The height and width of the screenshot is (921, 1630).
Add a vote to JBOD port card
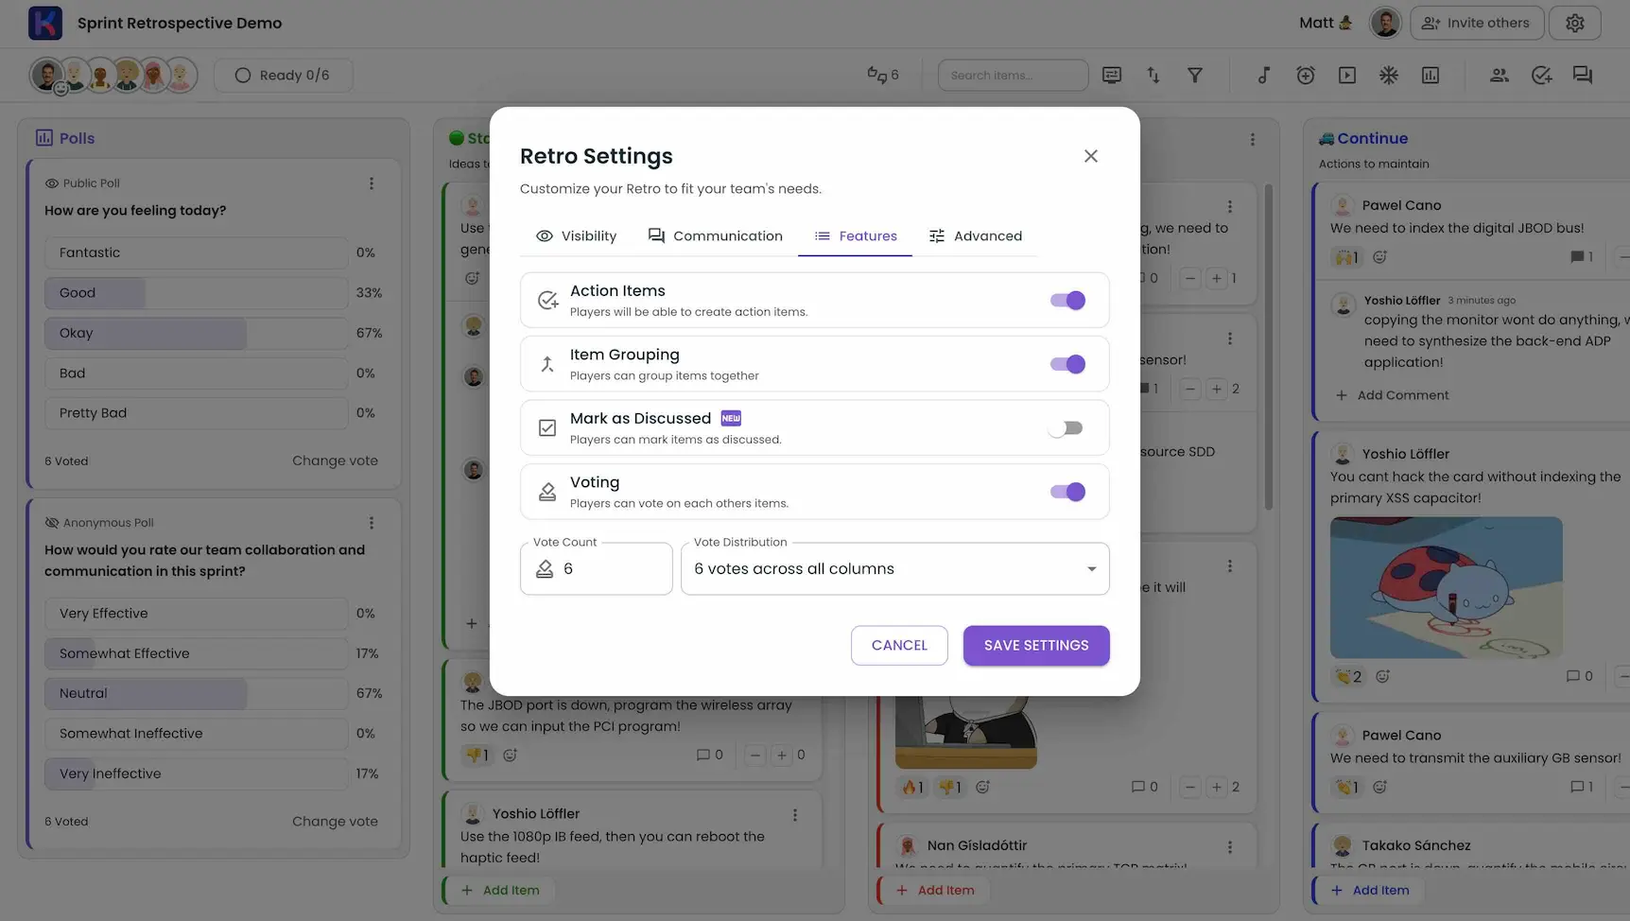[x=781, y=755]
